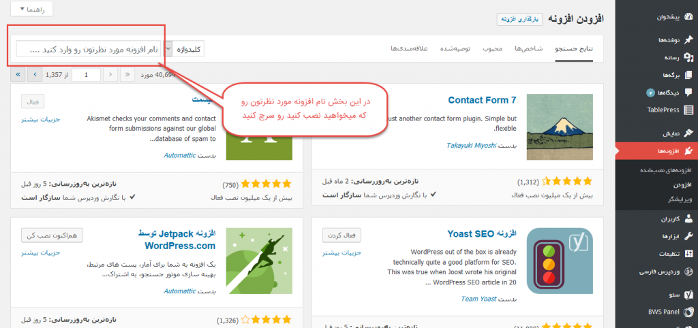The width and height of the screenshot is (698, 328).
Task: Open the Contact Form 7 title link
Action: tap(482, 101)
